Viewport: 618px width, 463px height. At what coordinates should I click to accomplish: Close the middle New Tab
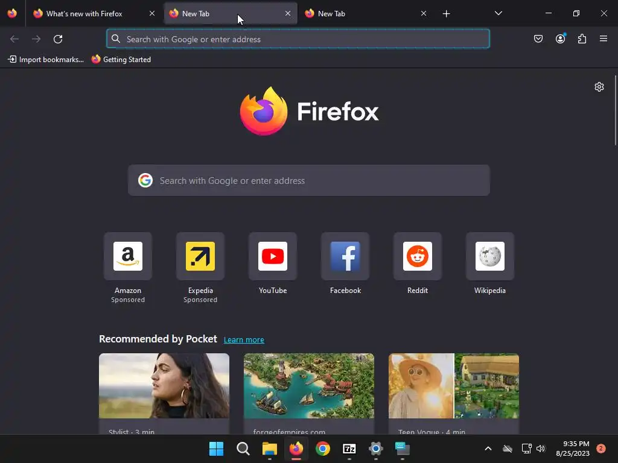(288, 13)
